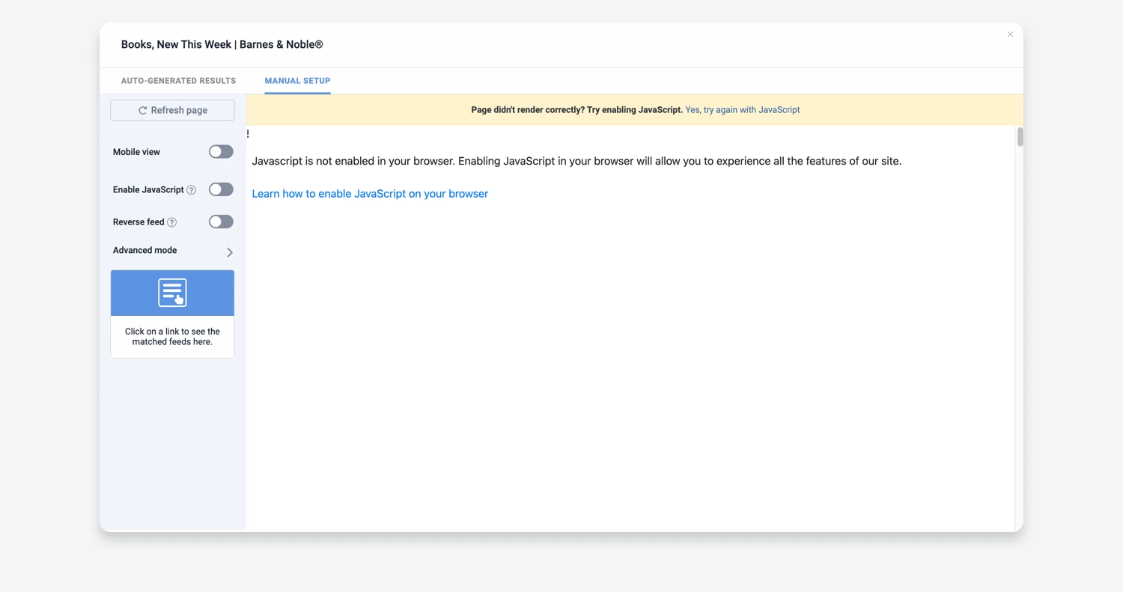
Task: Select the MANUAL SETUP tab
Action: tap(297, 80)
